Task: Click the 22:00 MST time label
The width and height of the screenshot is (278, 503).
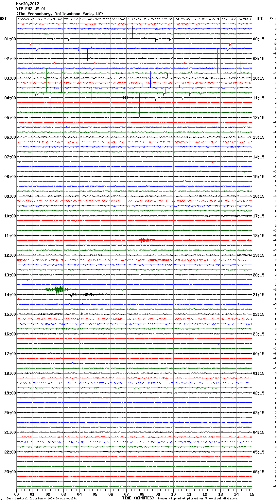Action: click(10, 452)
